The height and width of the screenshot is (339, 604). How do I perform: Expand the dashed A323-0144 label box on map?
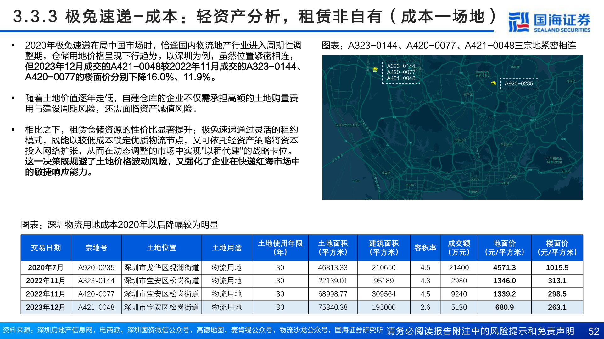(x=401, y=72)
